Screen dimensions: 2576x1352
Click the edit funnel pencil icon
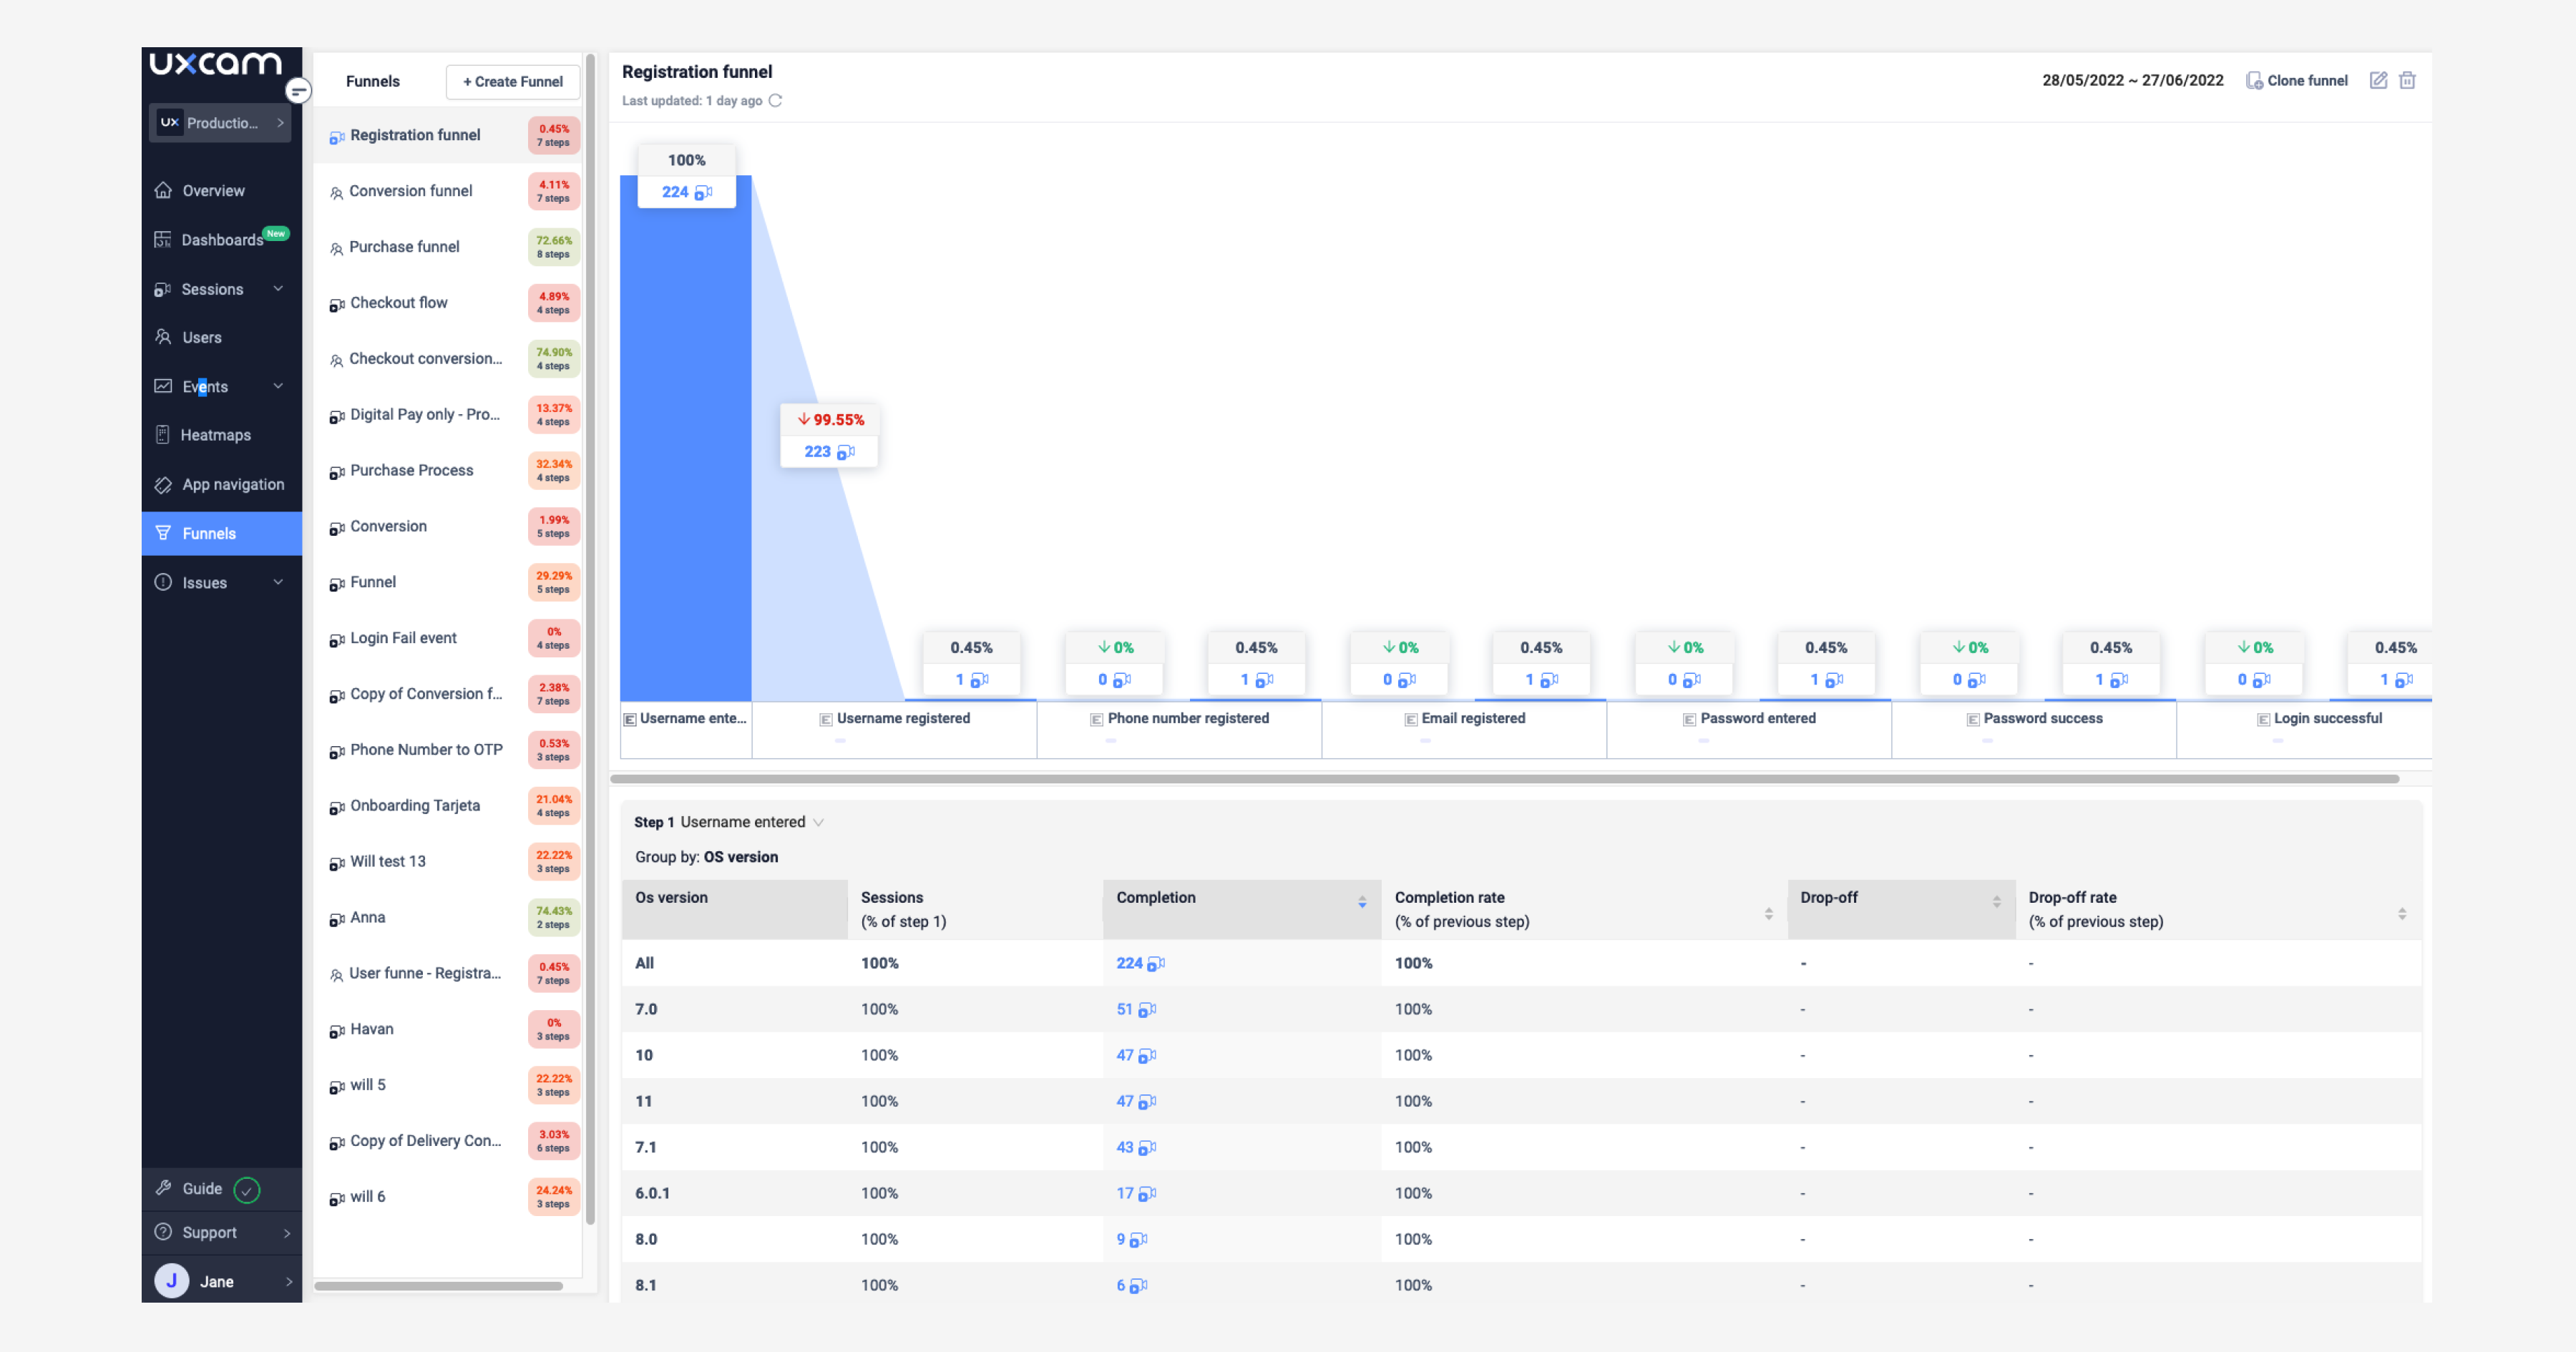point(2379,80)
